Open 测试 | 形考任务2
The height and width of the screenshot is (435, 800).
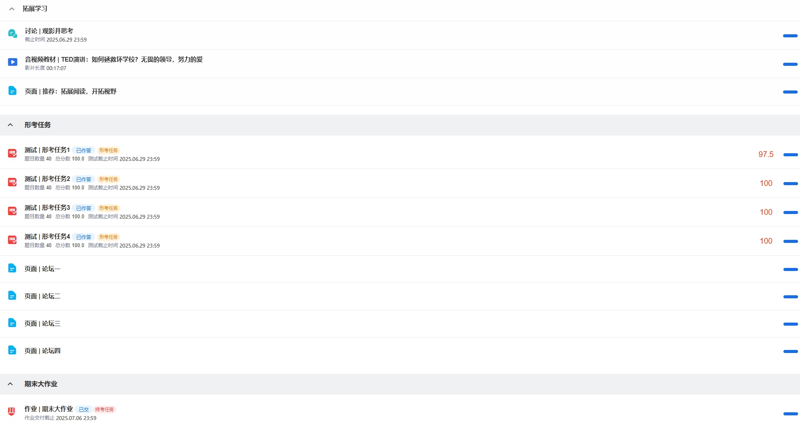(x=47, y=179)
